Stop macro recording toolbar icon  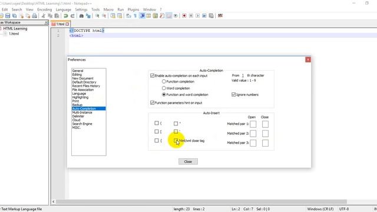(x=191, y=16)
